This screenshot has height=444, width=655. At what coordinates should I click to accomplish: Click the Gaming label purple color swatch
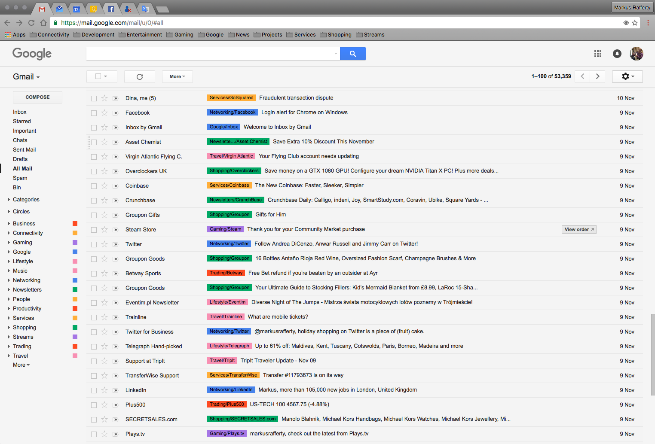pyautogui.click(x=75, y=243)
